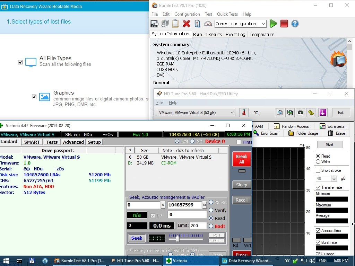This screenshot has height=266, width=355.
Task: Click the floppy disk icon on the taskbar
Action: point(32,261)
